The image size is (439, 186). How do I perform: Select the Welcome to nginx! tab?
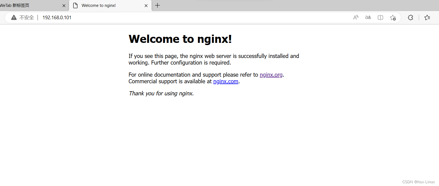pyautogui.click(x=110, y=5)
